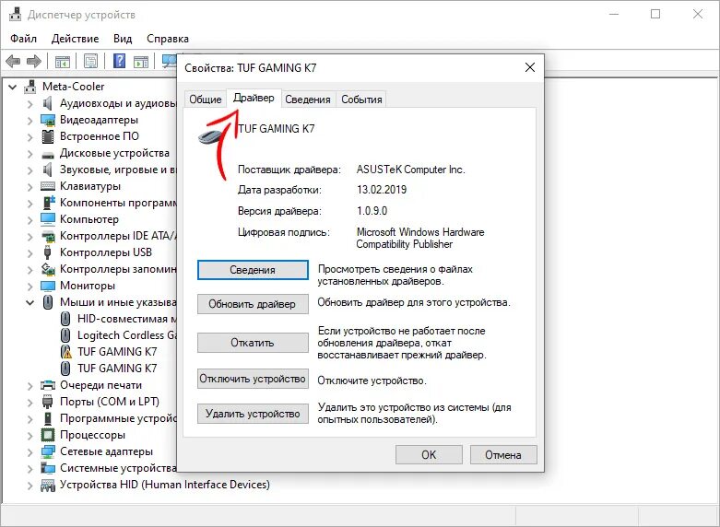Click the Дисковые устройства drive icon
The height and width of the screenshot is (527, 720).
(x=48, y=155)
